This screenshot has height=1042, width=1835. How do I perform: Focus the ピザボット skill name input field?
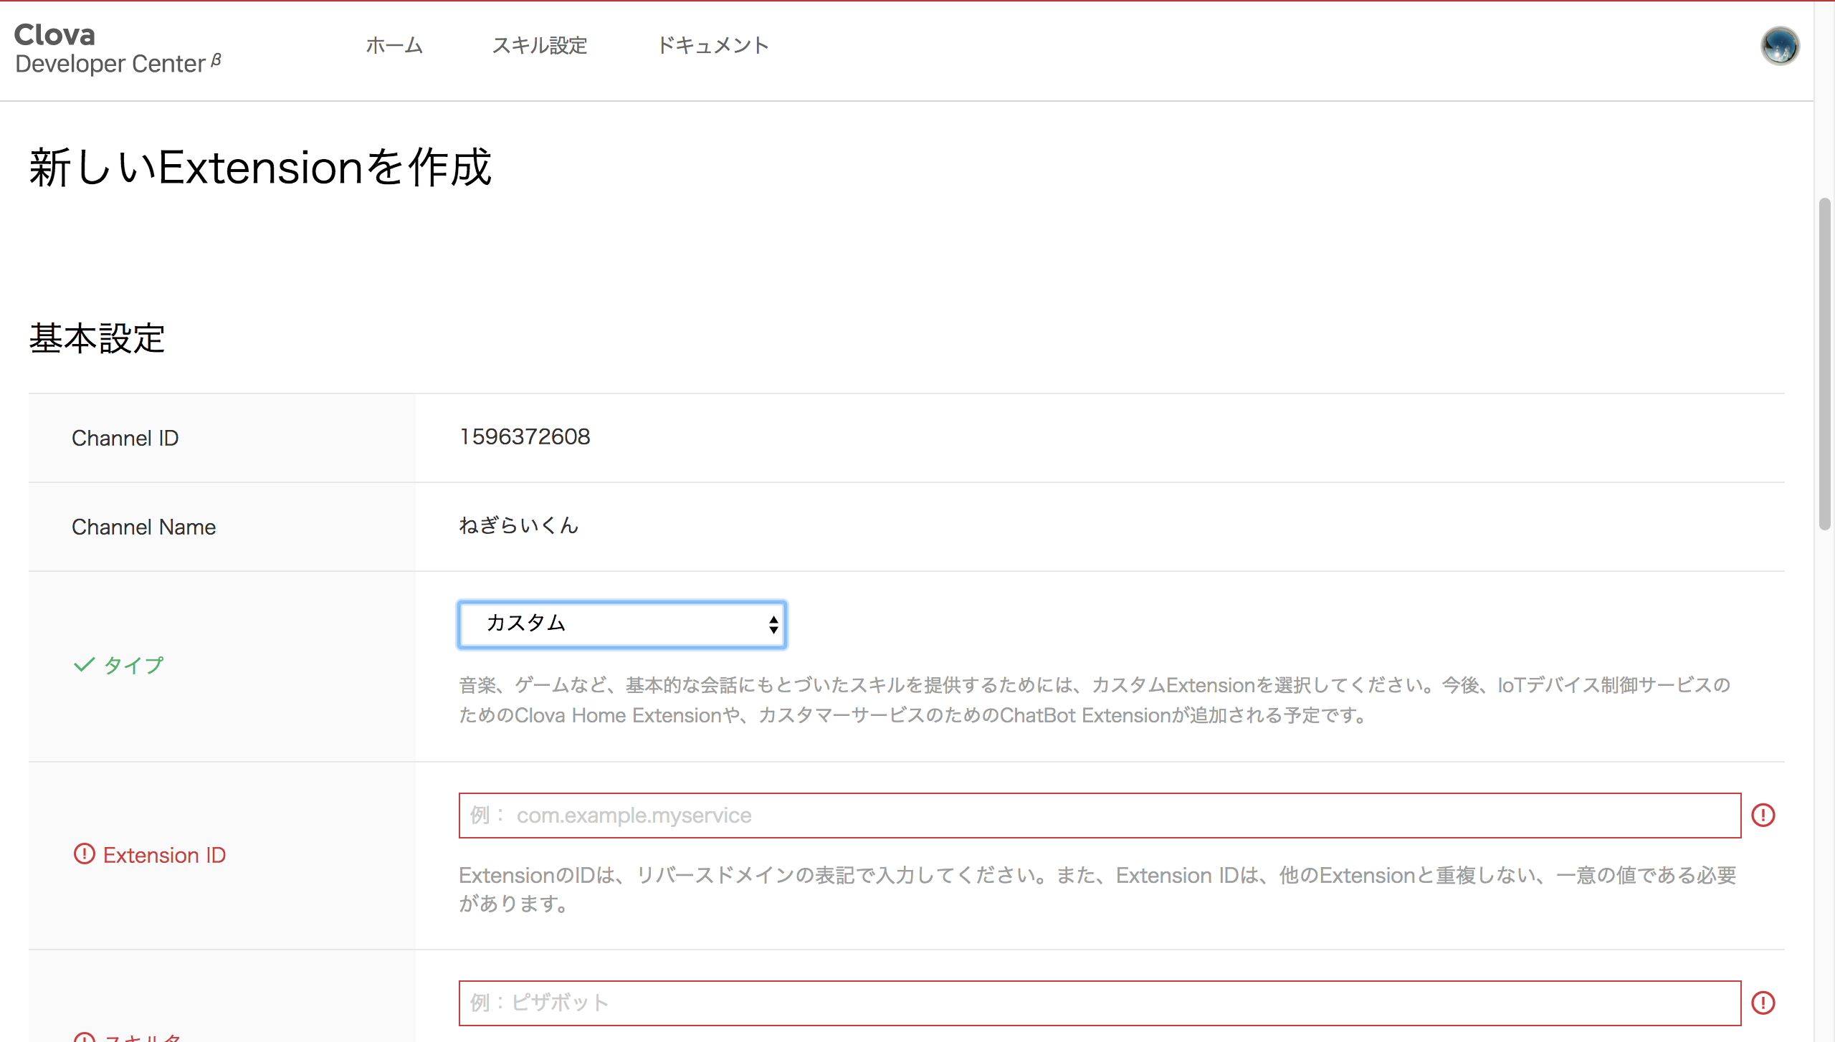click(1100, 1003)
